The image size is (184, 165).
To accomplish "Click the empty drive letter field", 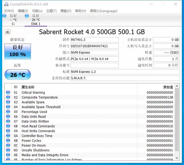I will 95,65.
